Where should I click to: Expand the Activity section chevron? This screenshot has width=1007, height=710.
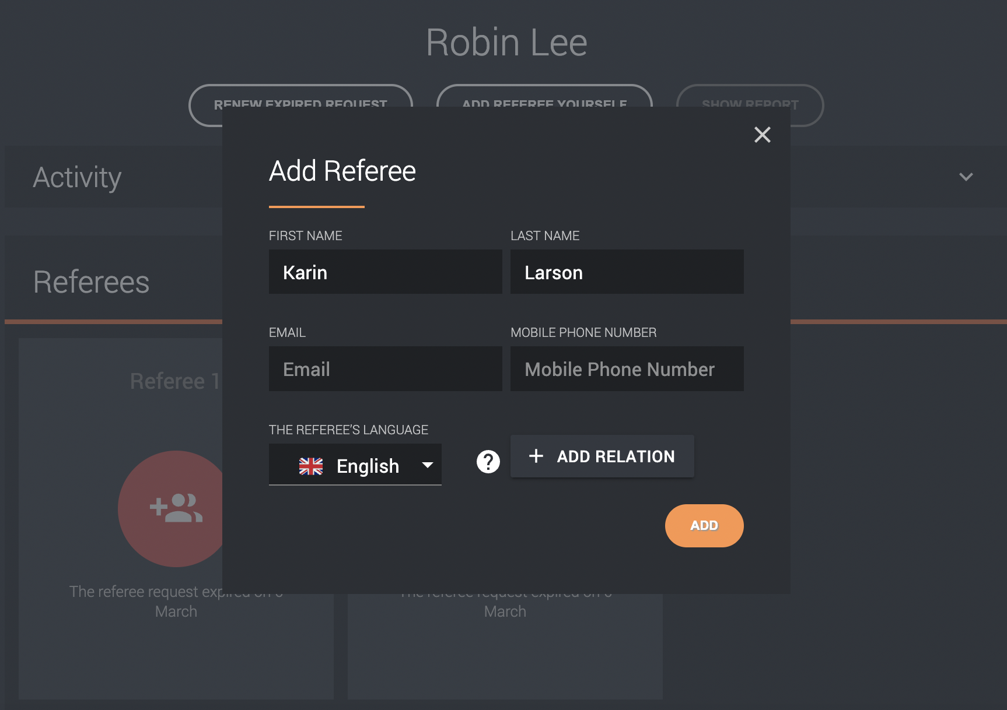point(966,177)
